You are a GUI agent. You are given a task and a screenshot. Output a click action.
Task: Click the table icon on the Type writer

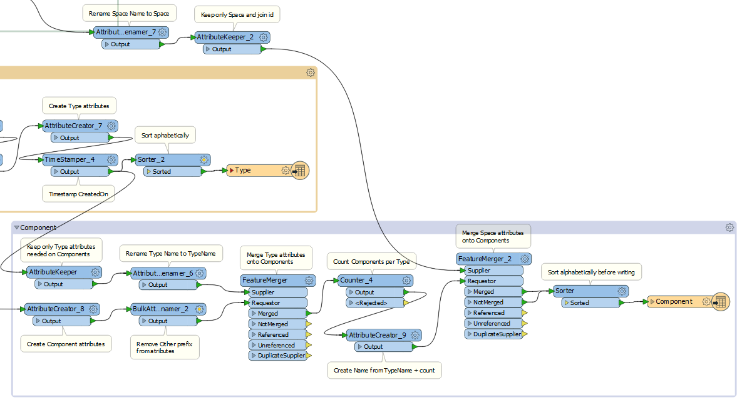pos(299,170)
